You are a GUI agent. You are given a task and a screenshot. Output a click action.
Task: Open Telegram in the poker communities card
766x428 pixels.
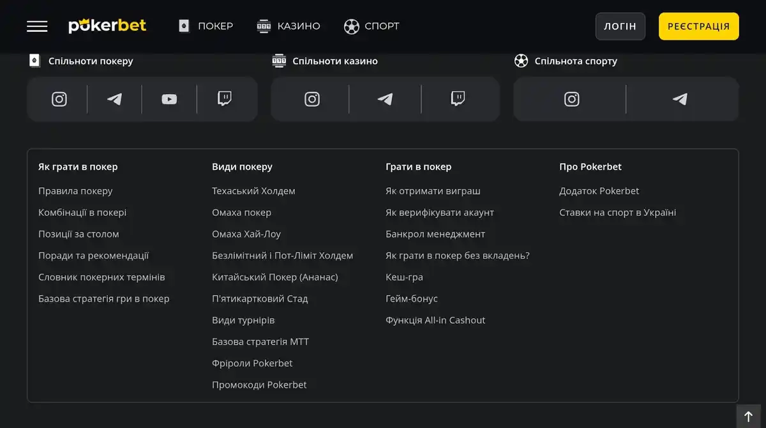(114, 99)
